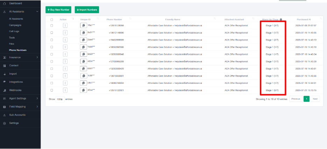
Task: Expand the Insurance sidebar menu
Action: coord(37,57)
